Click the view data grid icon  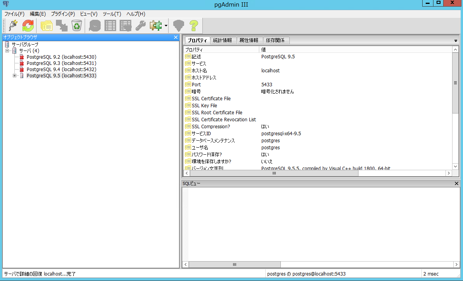[x=110, y=25]
